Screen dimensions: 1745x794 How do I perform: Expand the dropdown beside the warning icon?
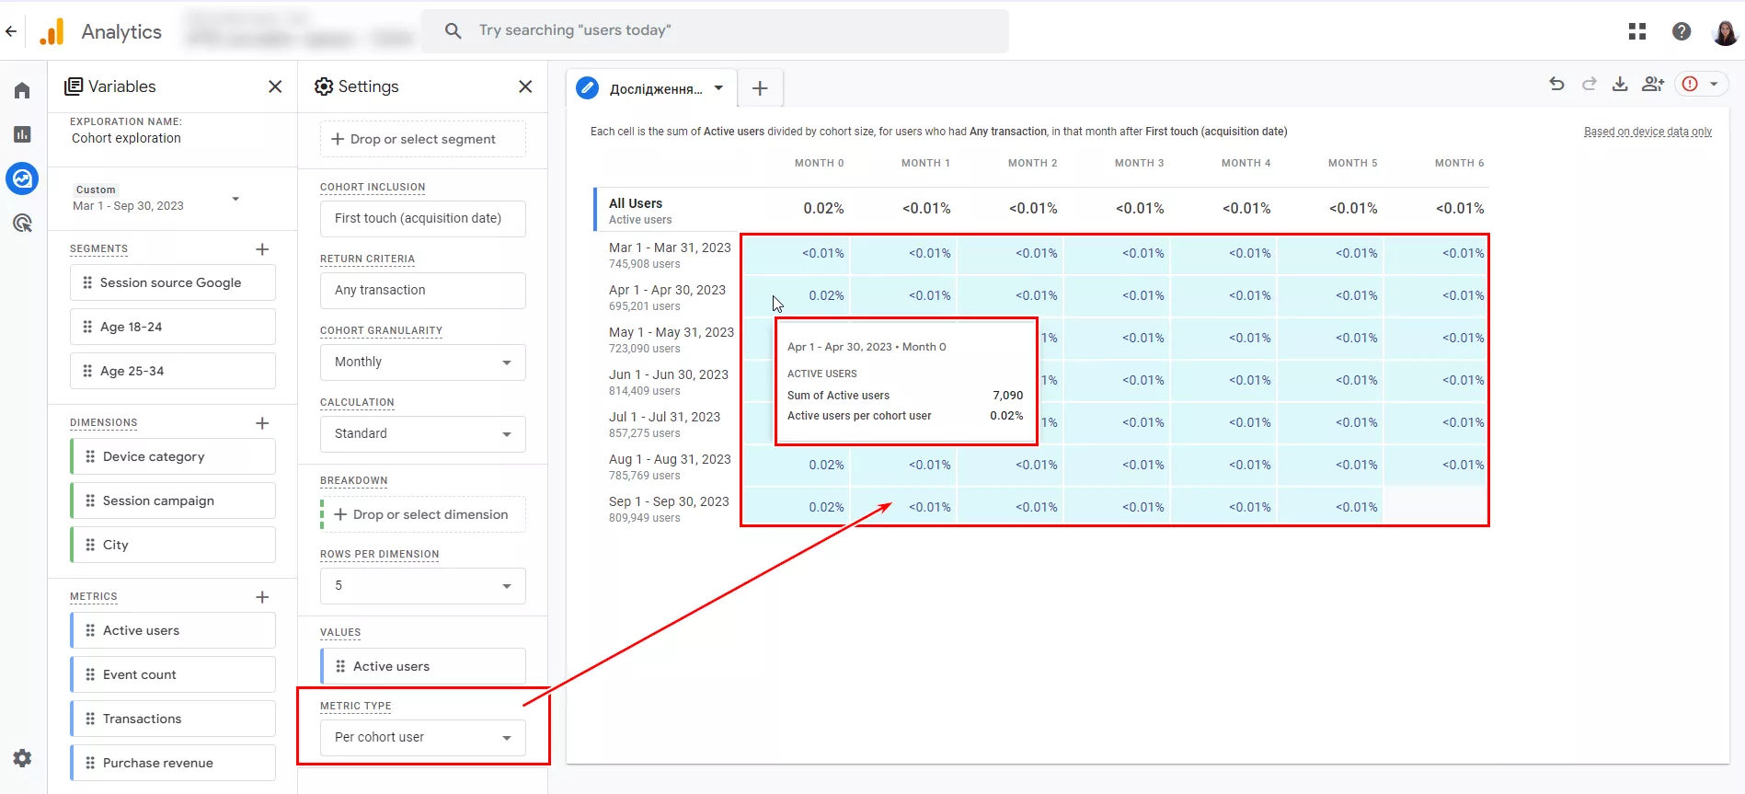click(x=1714, y=84)
